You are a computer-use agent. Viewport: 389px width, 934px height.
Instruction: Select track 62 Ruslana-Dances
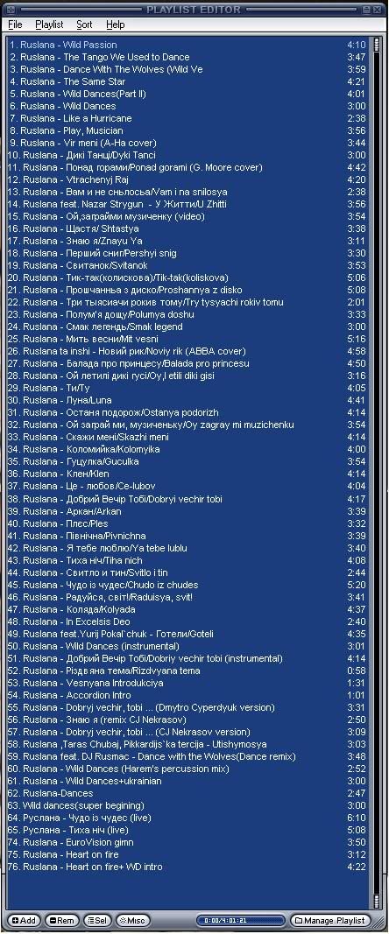(188, 793)
